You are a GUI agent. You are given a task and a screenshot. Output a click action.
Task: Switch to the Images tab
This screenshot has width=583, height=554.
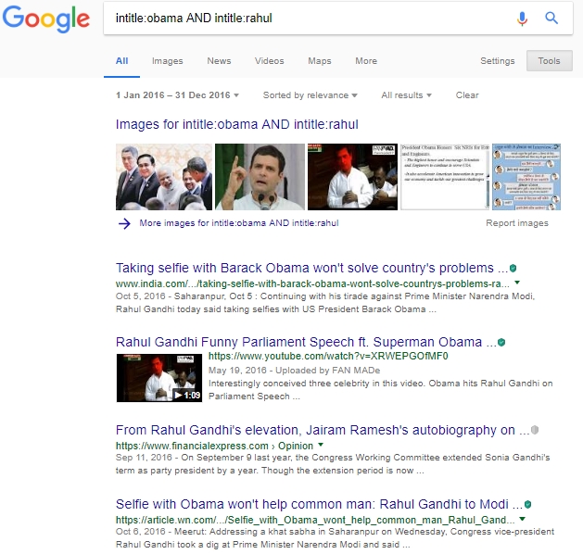pos(168,61)
